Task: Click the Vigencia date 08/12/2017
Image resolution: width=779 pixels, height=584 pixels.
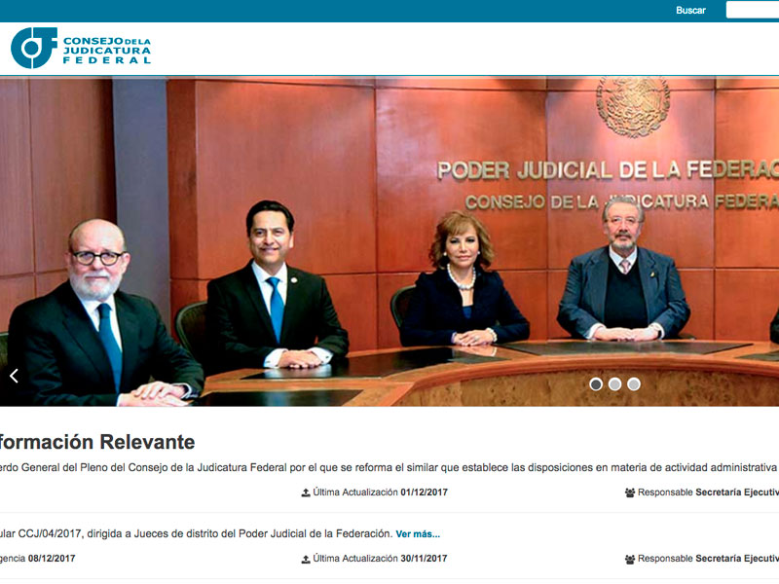Action: point(52,558)
